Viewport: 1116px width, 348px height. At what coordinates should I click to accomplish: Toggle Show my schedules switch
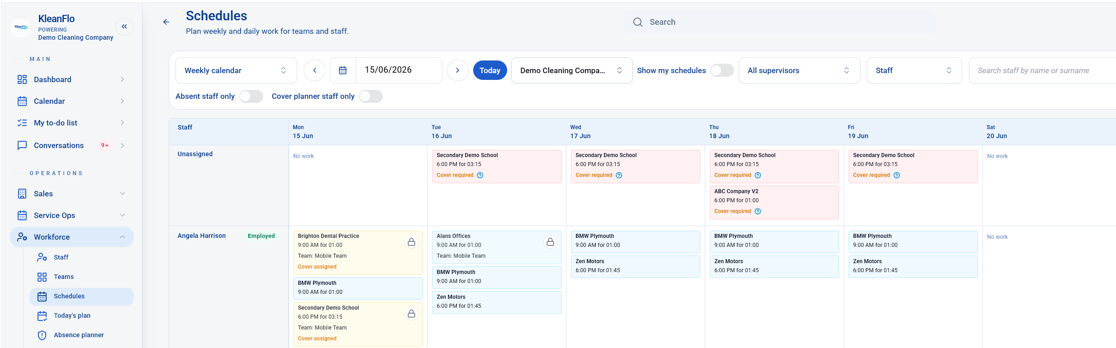722,70
